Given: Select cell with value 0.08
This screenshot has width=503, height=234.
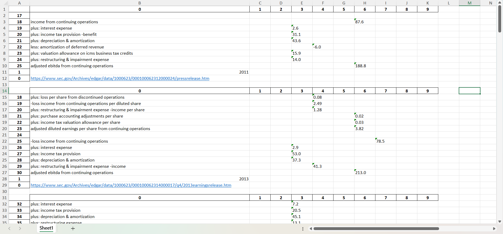Looking at the screenshot, I should point(323,97).
